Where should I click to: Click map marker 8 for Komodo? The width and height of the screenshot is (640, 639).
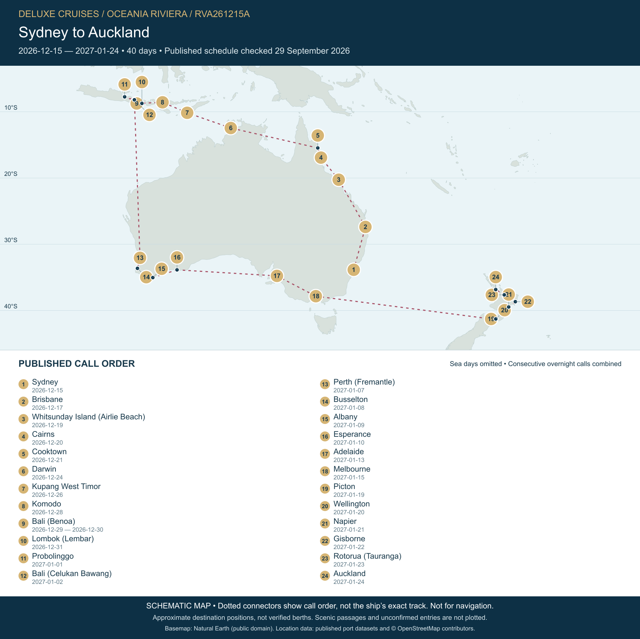coord(162,103)
